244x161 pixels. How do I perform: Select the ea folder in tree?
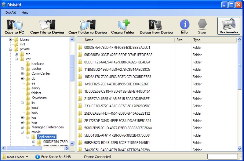coord(33,83)
